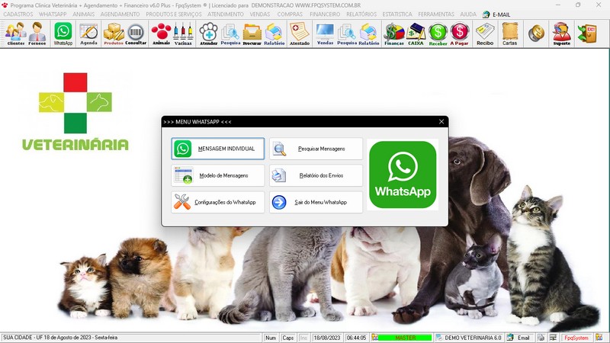Open Pesquisa icon next to Atender

[x=230, y=34]
